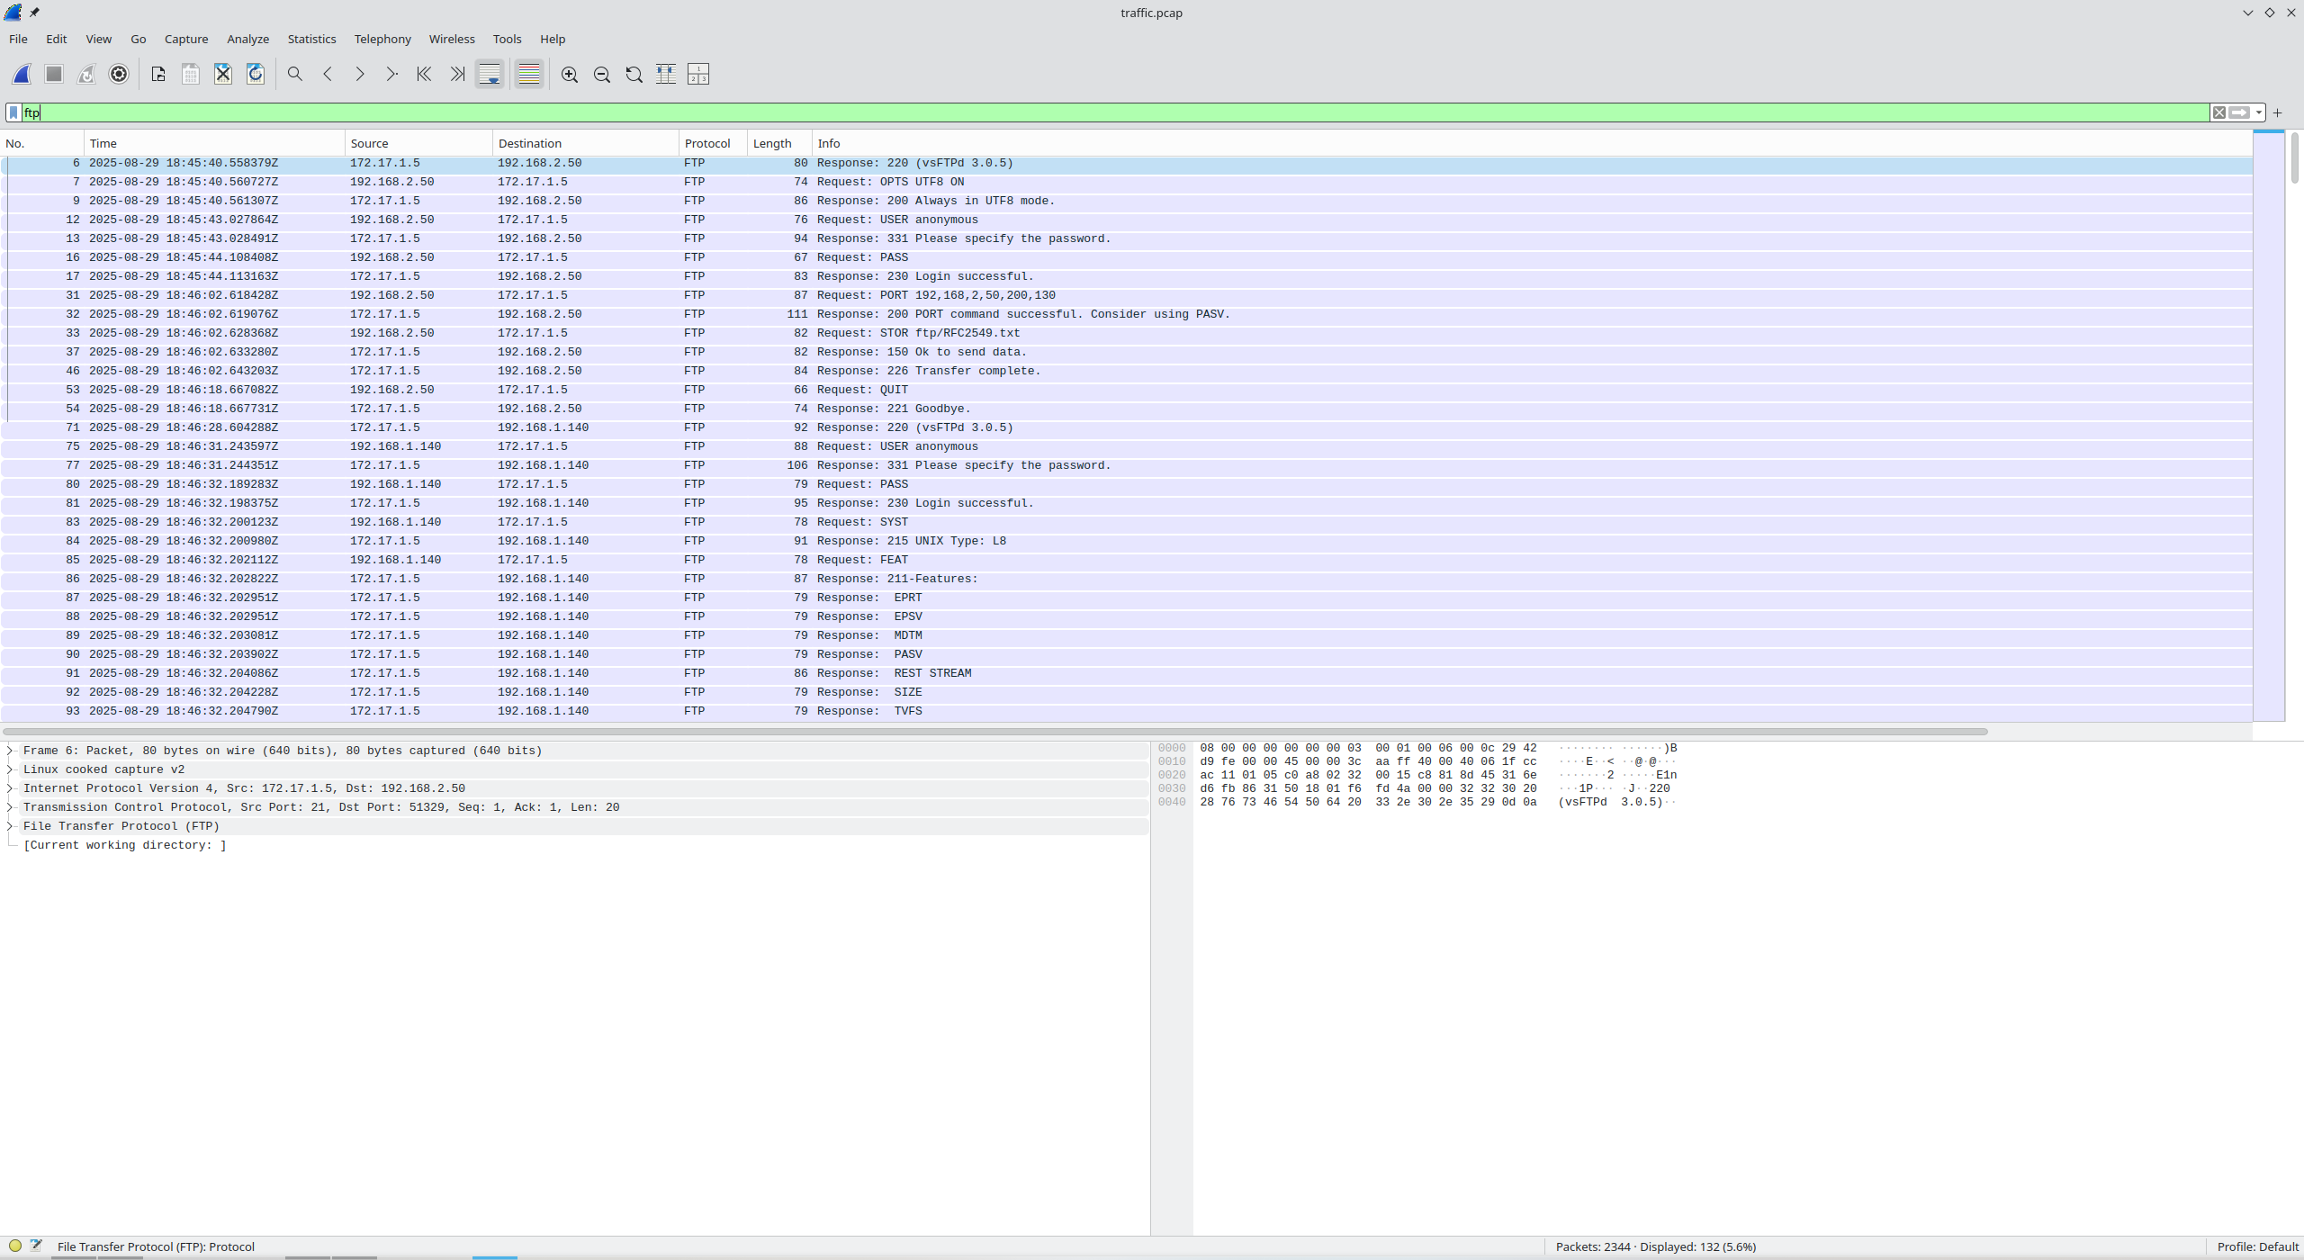This screenshot has height=1260, width=2304.
Task: Open the Telephony menu
Action: click(382, 39)
